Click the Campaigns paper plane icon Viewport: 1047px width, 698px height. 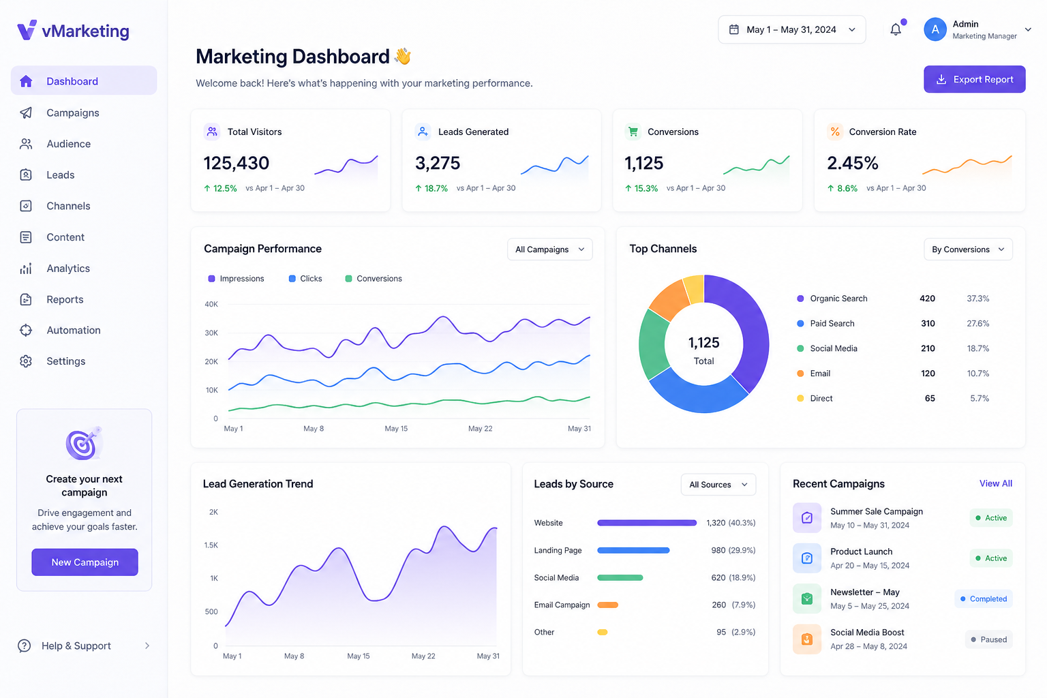tap(26, 112)
